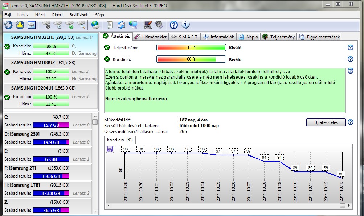Click green check icon of SAMSUNG HM321HI disk

click(7, 46)
